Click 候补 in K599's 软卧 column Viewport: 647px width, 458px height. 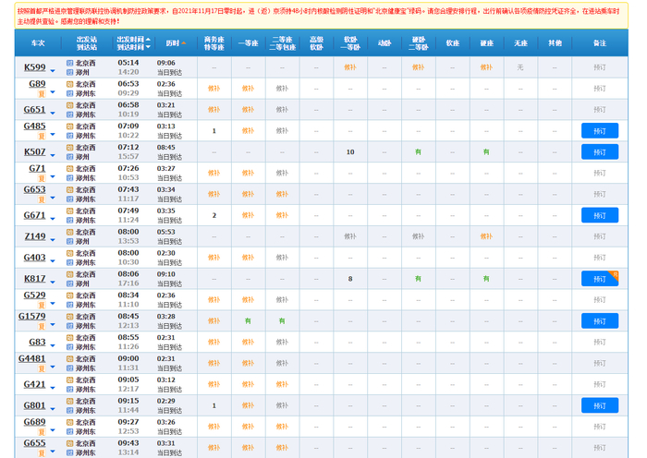(350, 67)
